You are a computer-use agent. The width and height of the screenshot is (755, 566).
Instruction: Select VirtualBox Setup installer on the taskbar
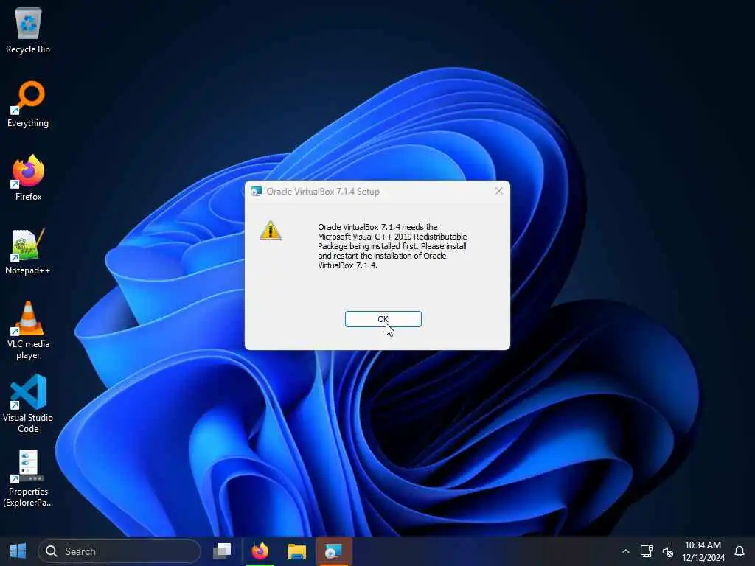click(x=334, y=551)
